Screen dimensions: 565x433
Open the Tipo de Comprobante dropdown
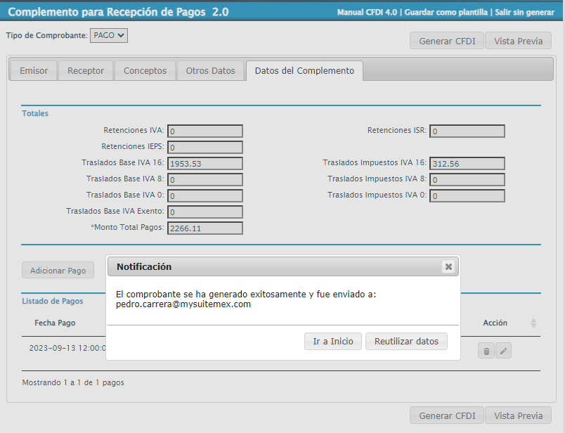tap(109, 35)
